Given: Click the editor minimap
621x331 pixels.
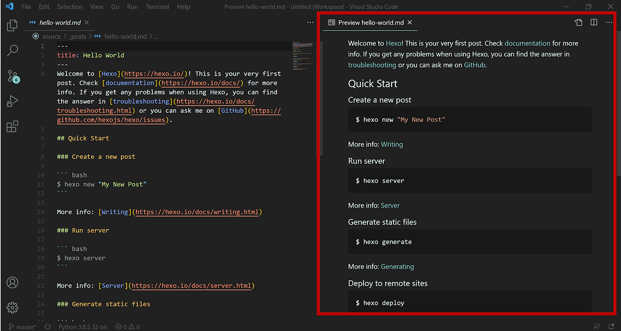Looking at the screenshot, I should coord(303,56).
